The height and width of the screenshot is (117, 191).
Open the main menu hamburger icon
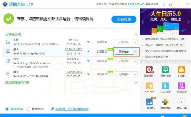click(x=176, y=4)
